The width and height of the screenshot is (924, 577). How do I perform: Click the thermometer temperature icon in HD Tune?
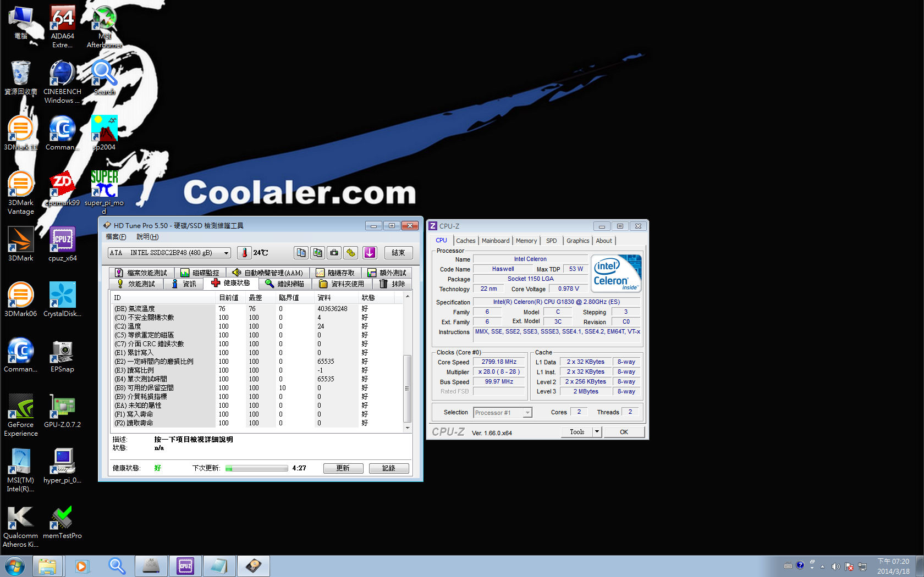coord(245,253)
